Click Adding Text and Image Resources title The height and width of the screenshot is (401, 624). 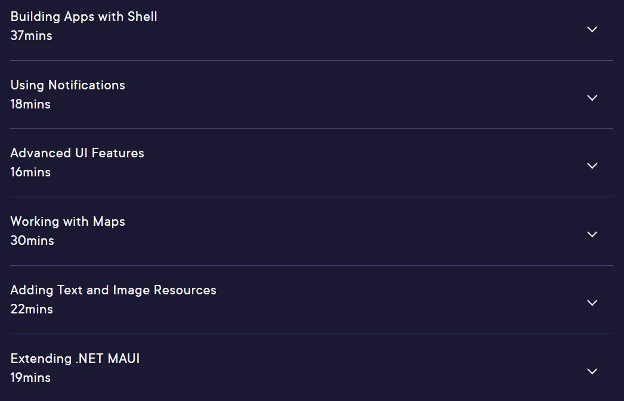click(113, 290)
